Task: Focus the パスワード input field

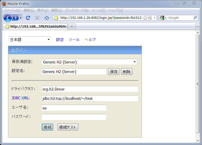Action: [74, 117]
